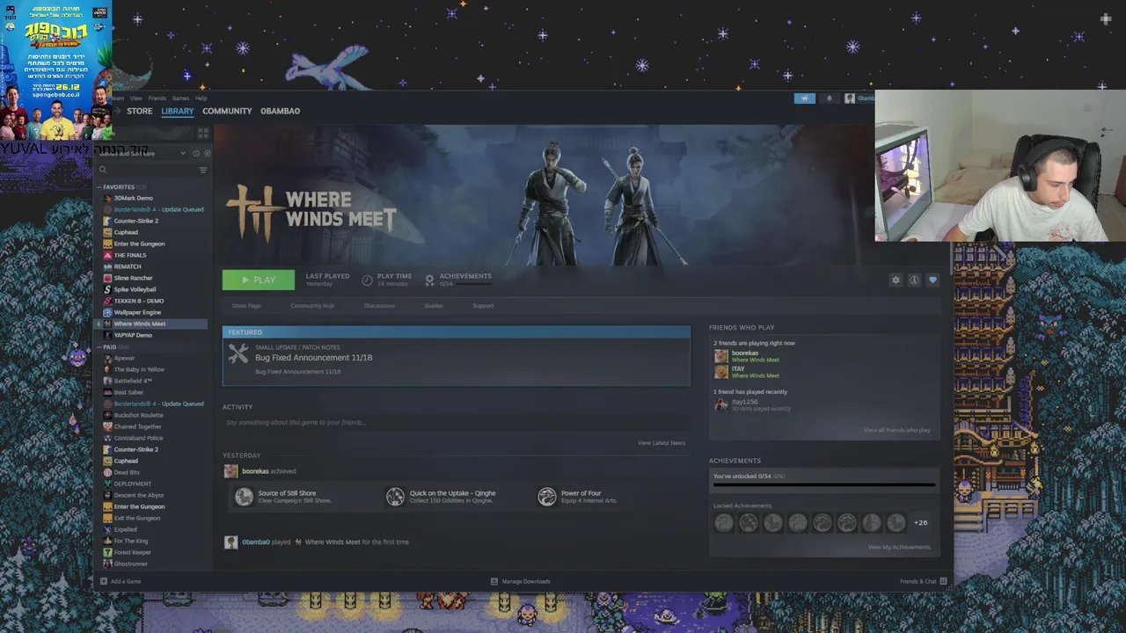Image resolution: width=1126 pixels, height=633 pixels.
Task: Open the Help menu
Action: (201, 98)
